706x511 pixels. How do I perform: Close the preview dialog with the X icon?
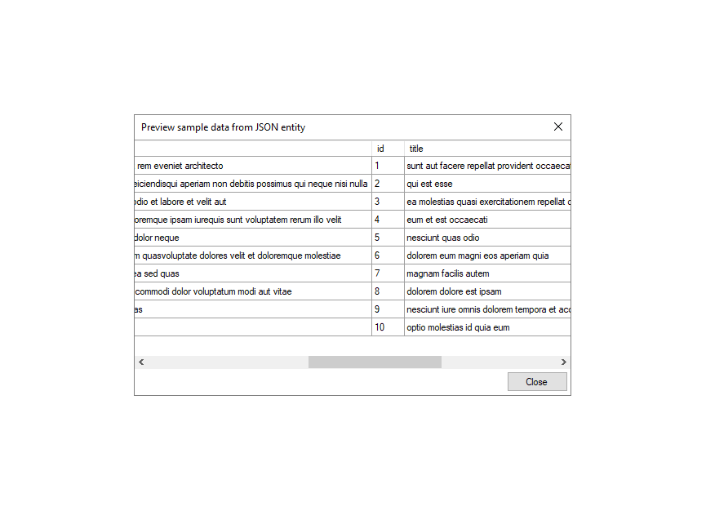click(x=558, y=127)
